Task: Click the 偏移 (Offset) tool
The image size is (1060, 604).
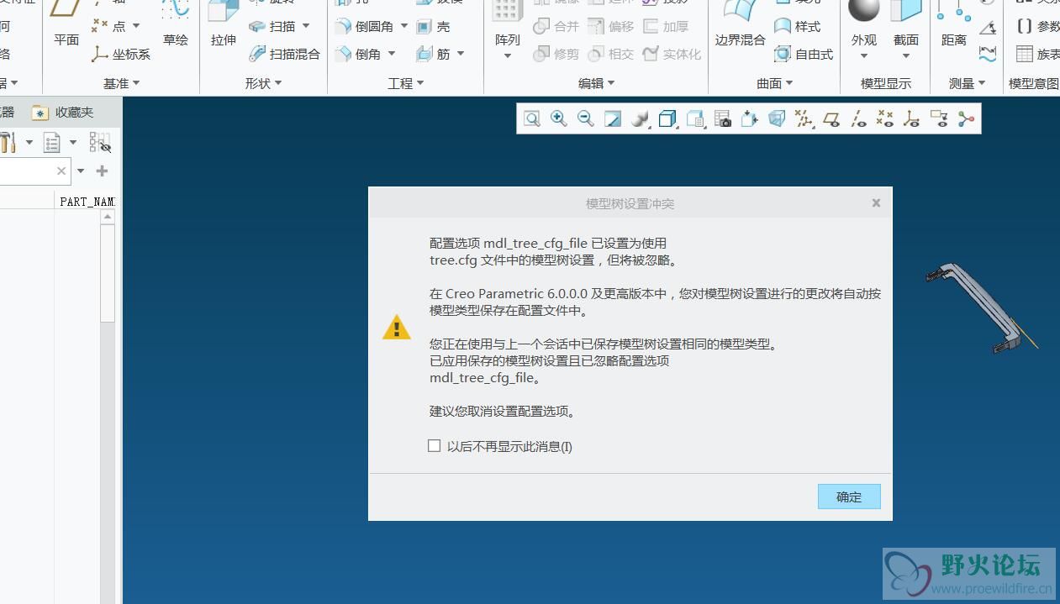Action: pyautogui.click(x=611, y=27)
